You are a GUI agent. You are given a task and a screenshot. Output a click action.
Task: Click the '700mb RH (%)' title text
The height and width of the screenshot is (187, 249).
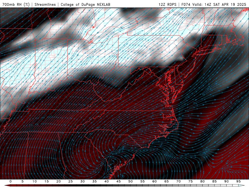(x=16, y=4)
